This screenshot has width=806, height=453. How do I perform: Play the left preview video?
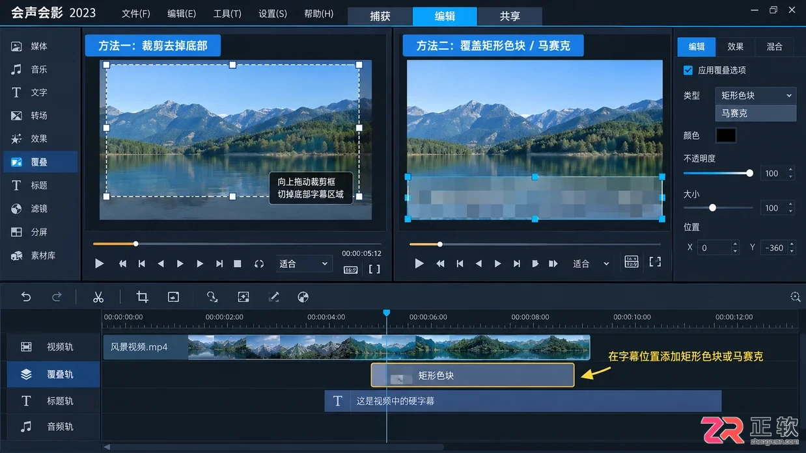pyautogui.click(x=99, y=264)
